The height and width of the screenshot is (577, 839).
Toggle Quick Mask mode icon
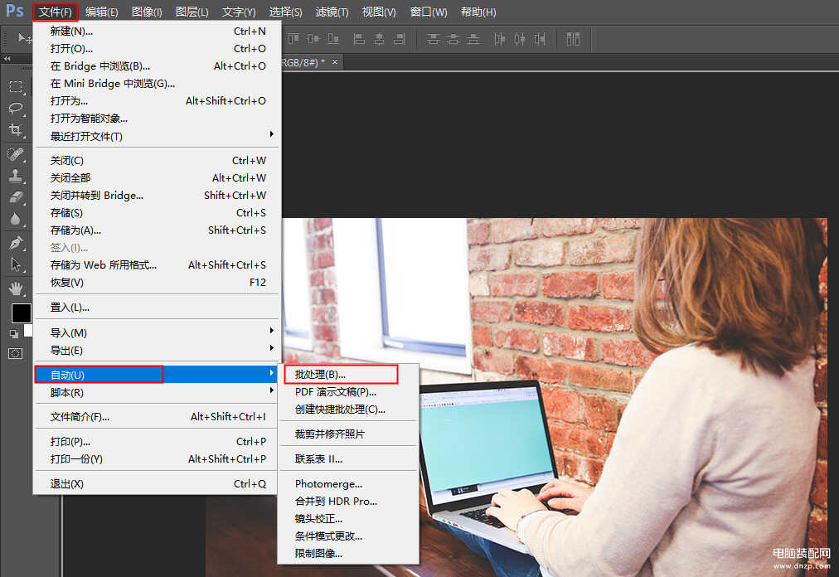pyautogui.click(x=16, y=353)
